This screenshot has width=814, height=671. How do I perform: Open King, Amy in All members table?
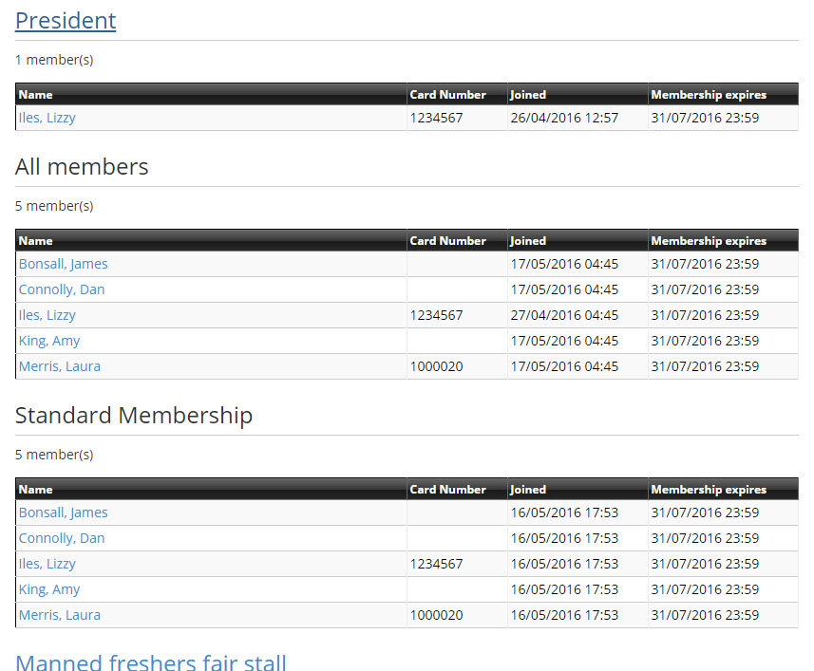point(49,341)
